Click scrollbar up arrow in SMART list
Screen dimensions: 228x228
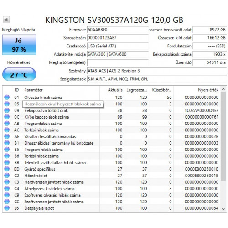tap(223, 89)
